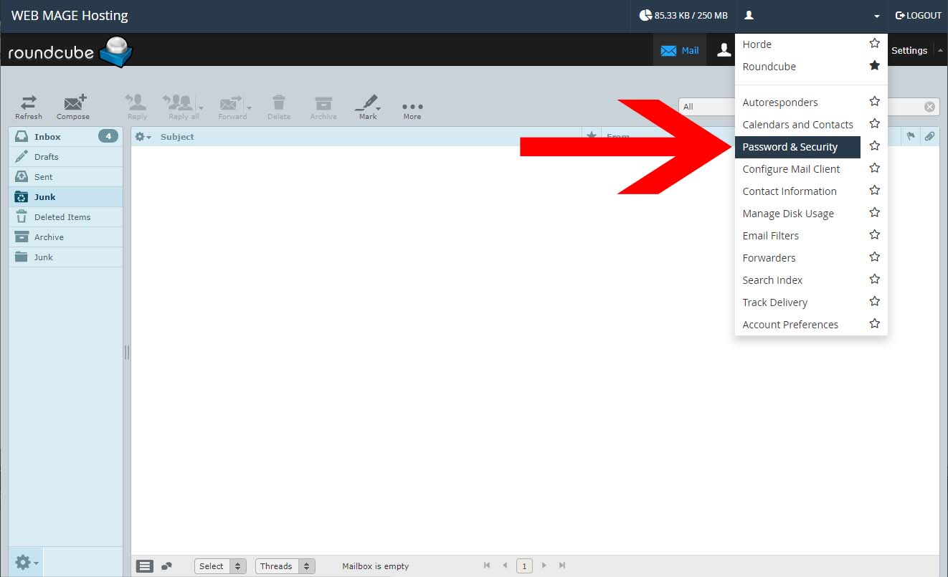The image size is (948, 577).
Task: Toggle the favorite star next to Autoresponders
Action: coord(874,101)
